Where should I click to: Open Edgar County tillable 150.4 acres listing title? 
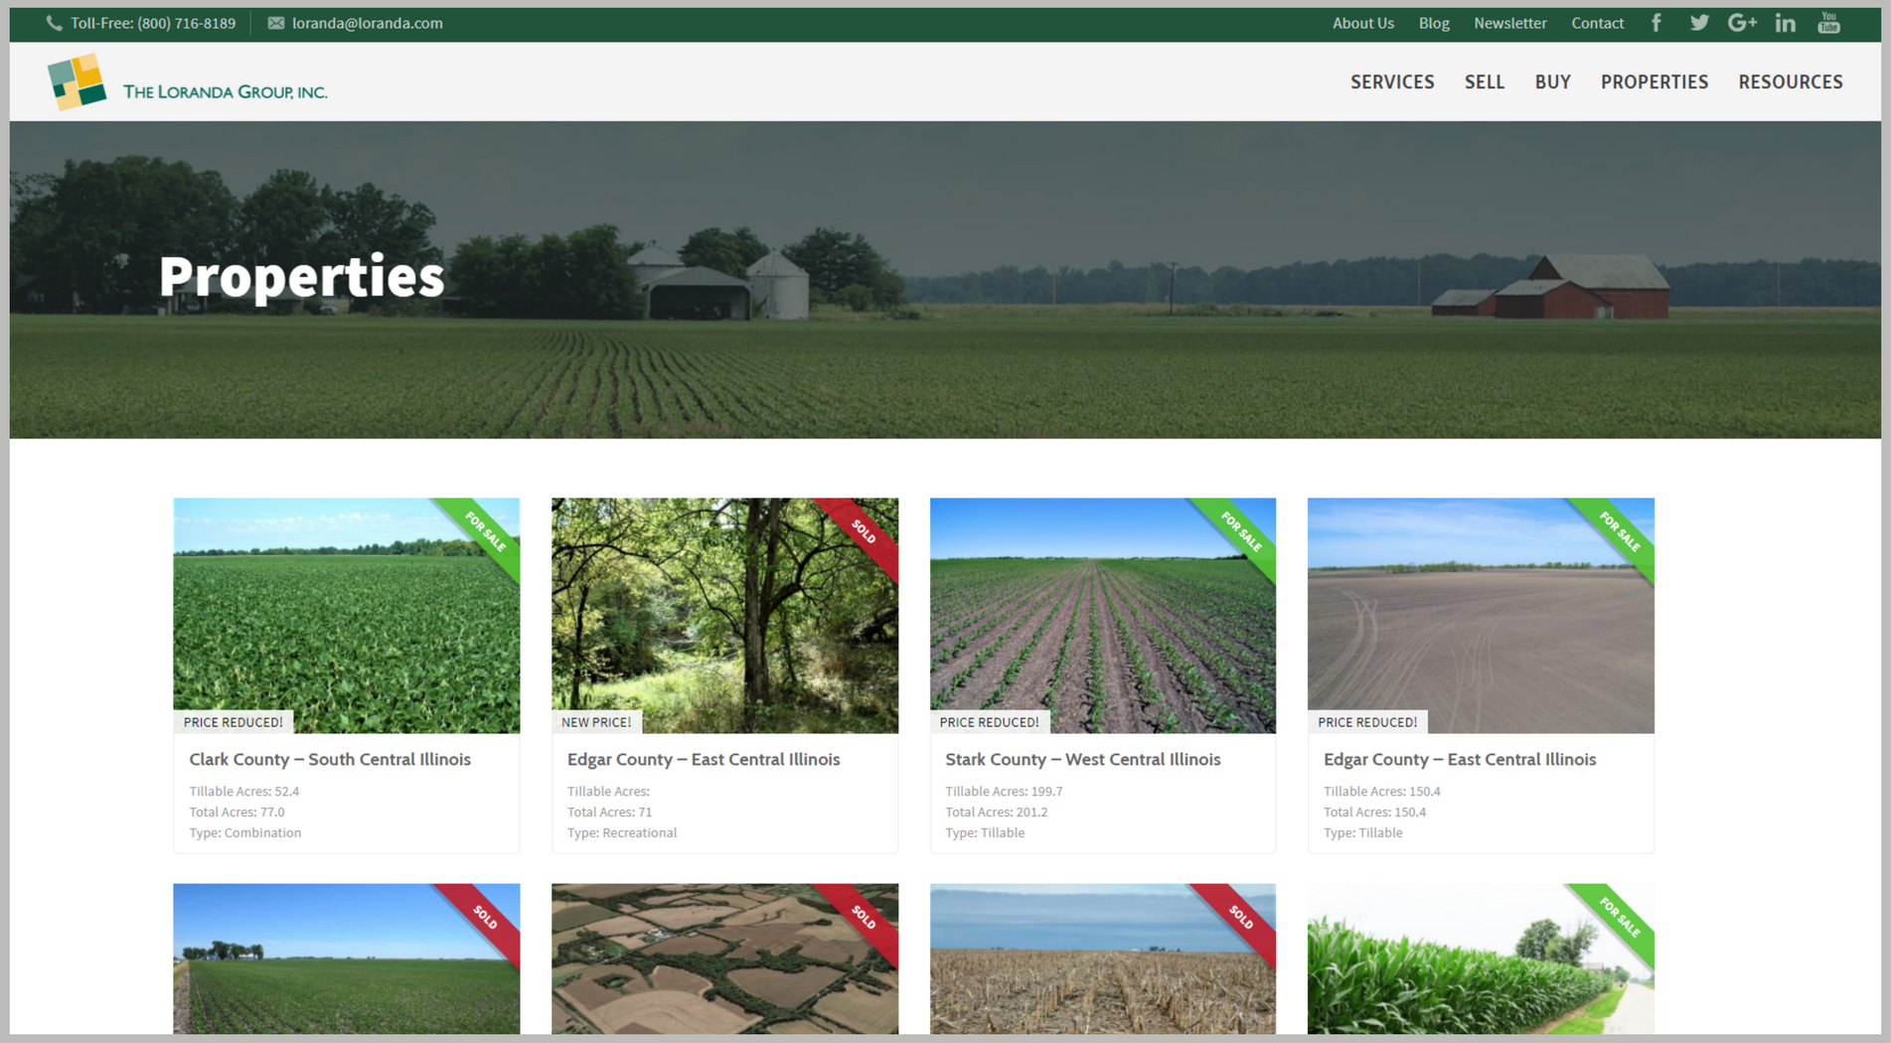[x=1460, y=759]
